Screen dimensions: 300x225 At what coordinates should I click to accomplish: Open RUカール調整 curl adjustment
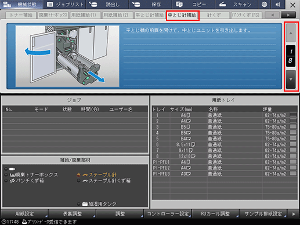215,213
